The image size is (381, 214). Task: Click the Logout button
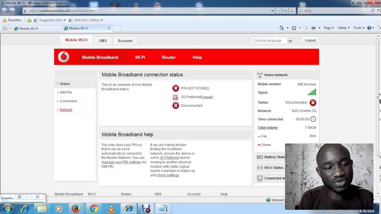[x=310, y=40]
